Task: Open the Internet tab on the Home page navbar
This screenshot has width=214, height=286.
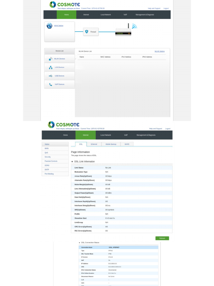Action: tap(86, 15)
